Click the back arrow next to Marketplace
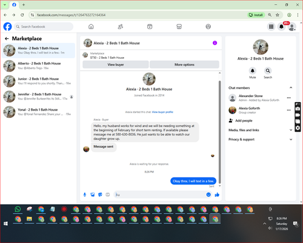 [x=7, y=38]
